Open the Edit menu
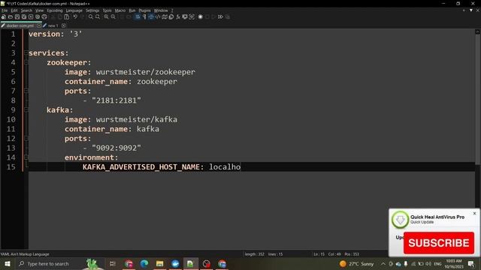Image resolution: width=481 pixels, height=270 pixels. point(14,10)
